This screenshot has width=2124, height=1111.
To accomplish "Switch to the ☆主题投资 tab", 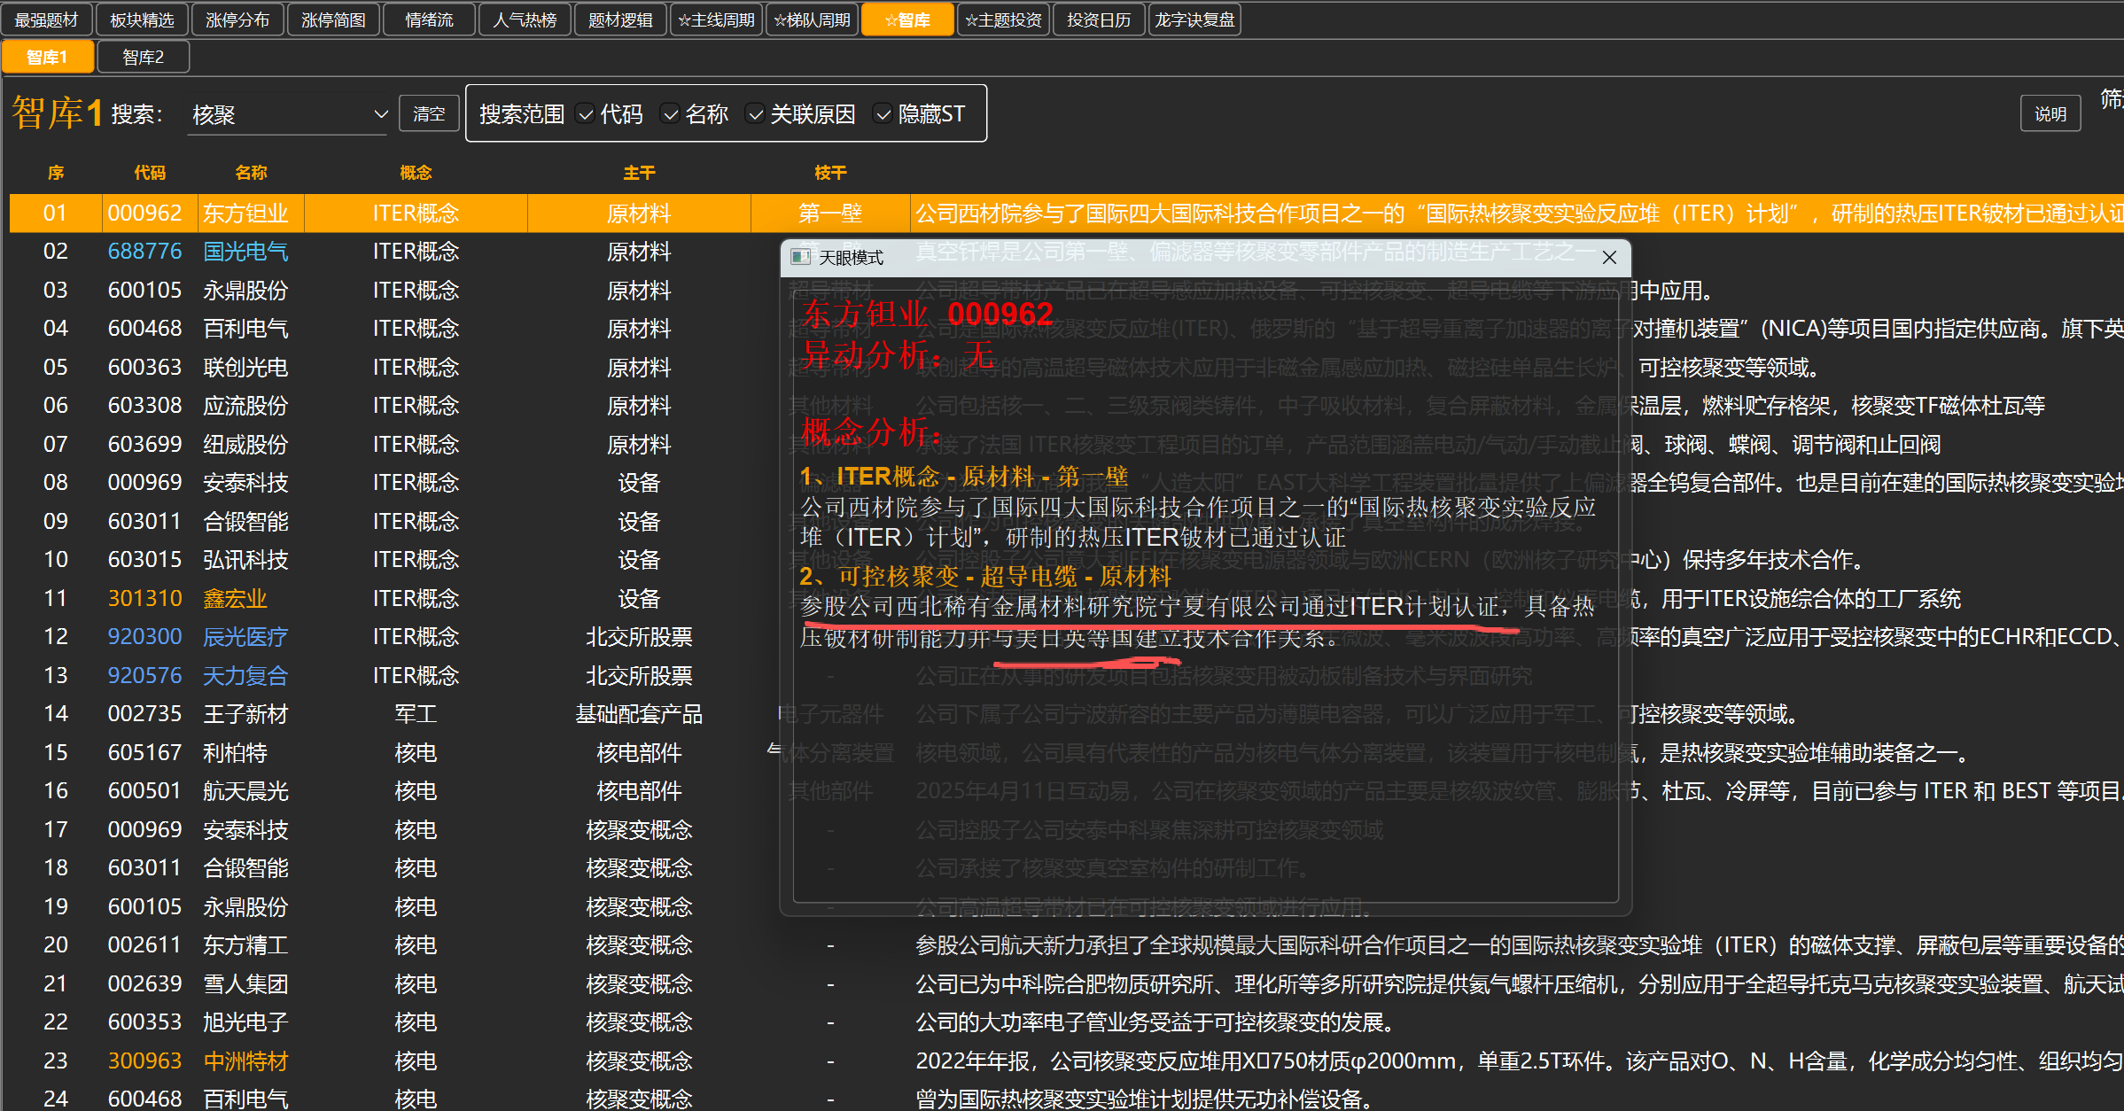I will (x=1003, y=19).
